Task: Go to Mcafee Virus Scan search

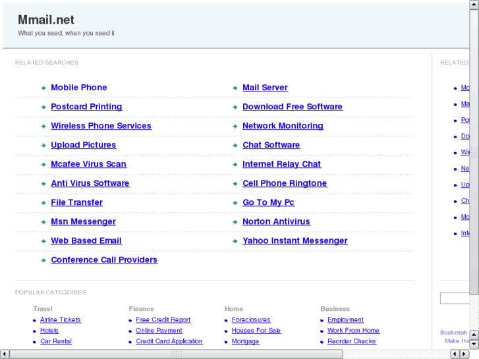Action: click(88, 164)
